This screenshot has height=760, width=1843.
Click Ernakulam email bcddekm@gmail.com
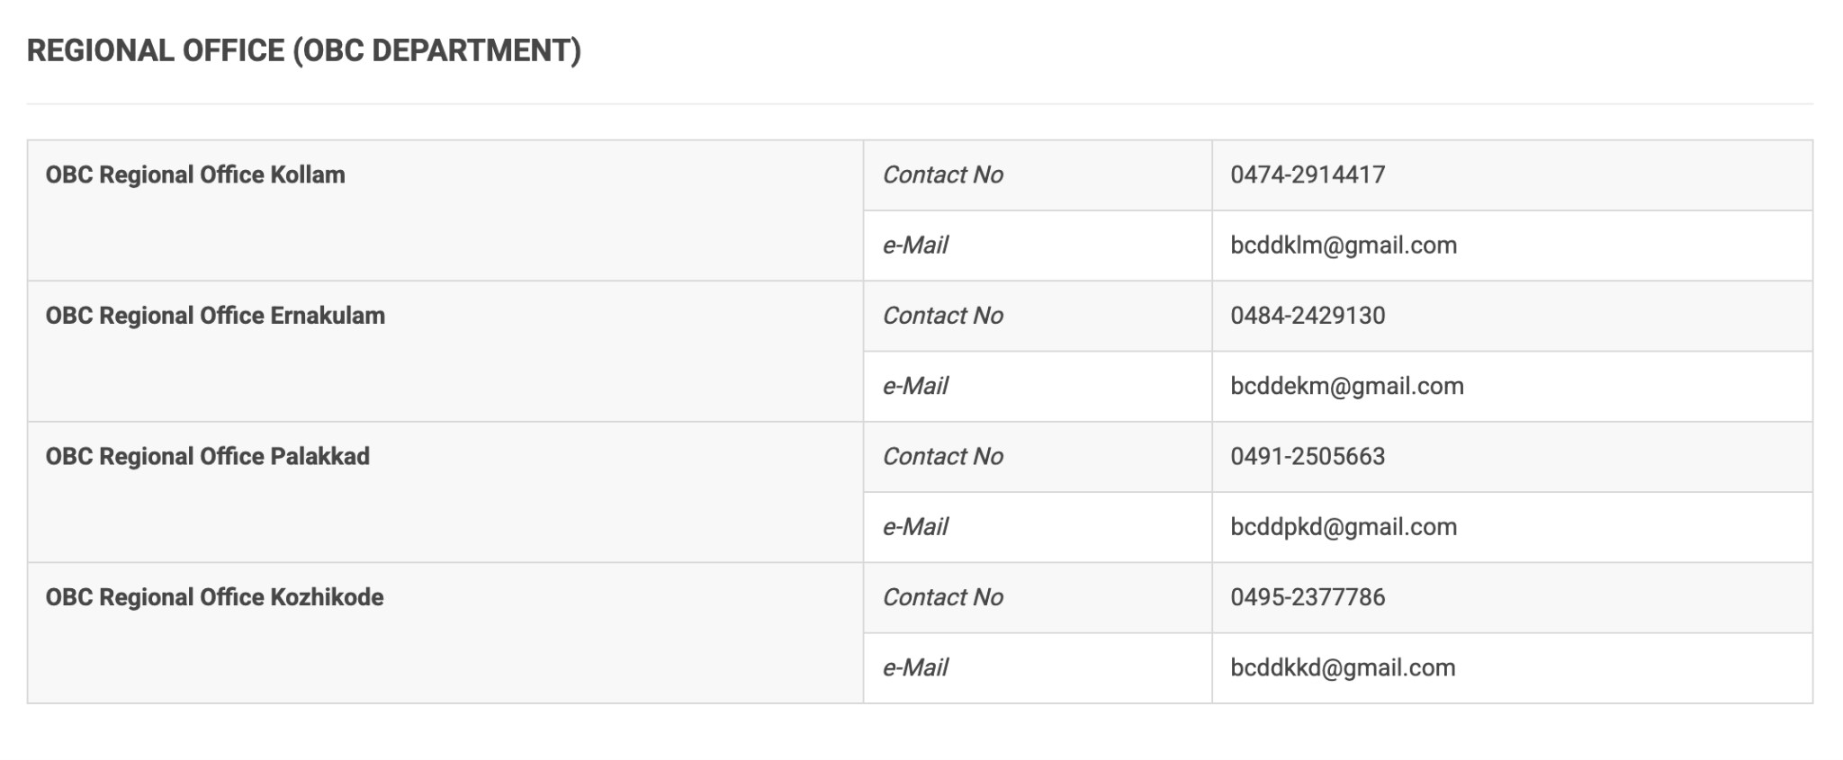[x=1347, y=386]
